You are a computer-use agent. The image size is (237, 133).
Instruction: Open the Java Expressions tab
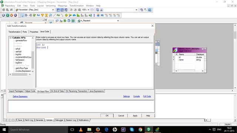pyautogui.click(x=96, y=91)
